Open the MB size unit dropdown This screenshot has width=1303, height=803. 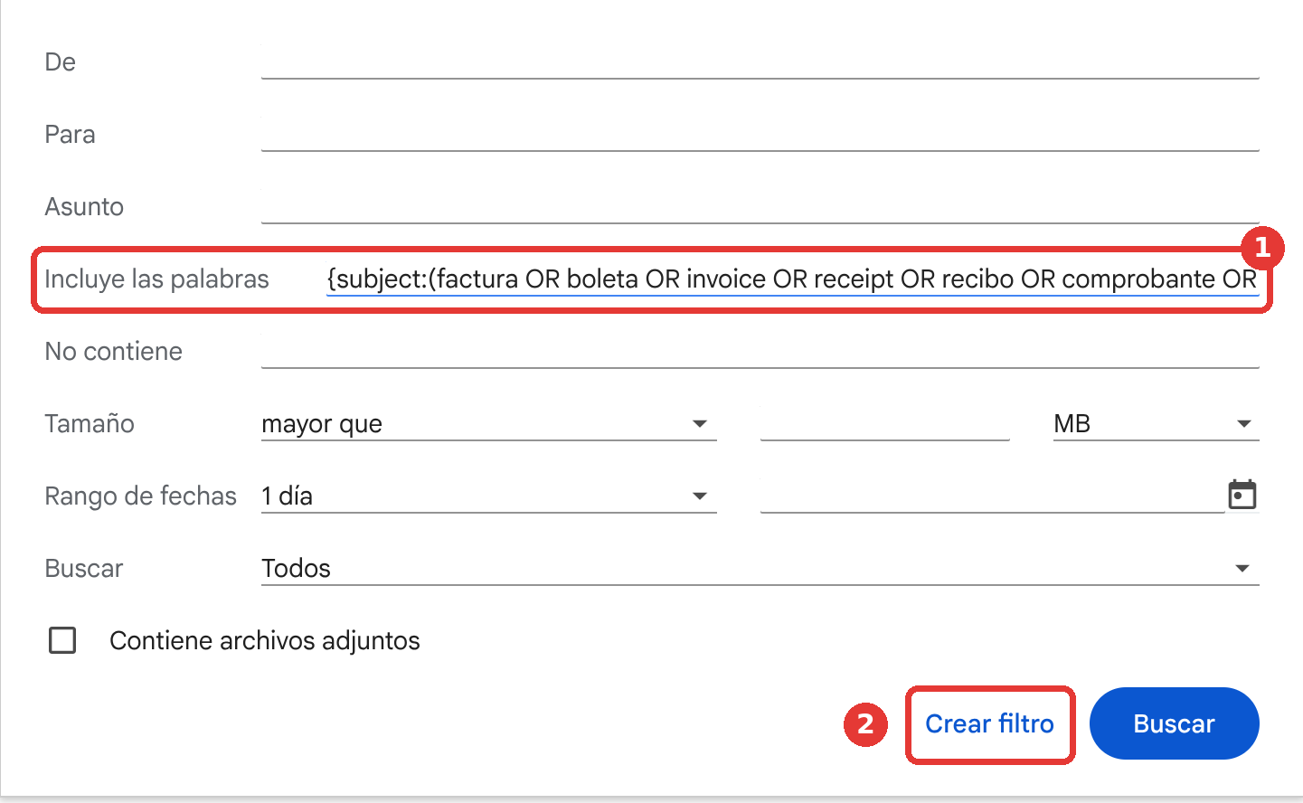point(1156,423)
